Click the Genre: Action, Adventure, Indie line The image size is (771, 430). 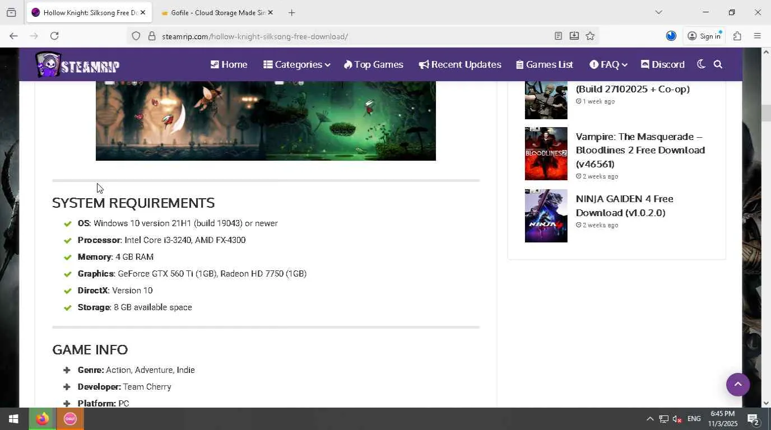coord(136,370)
